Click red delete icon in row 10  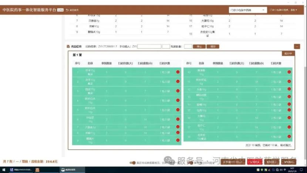(289, 72)
